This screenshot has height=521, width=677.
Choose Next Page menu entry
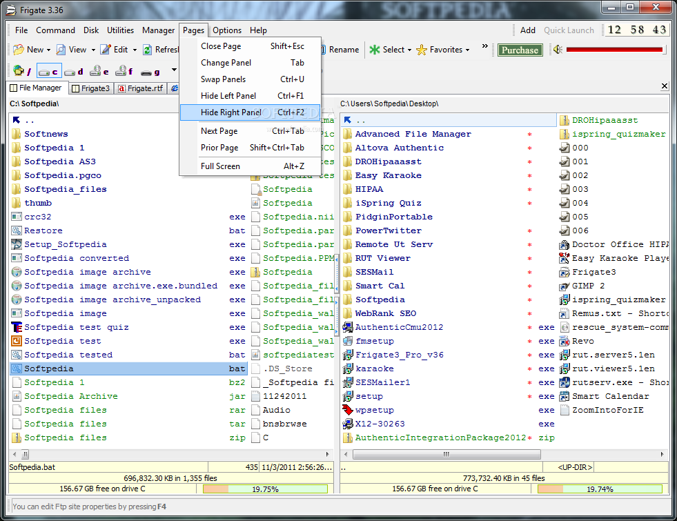tap(250, 131)
